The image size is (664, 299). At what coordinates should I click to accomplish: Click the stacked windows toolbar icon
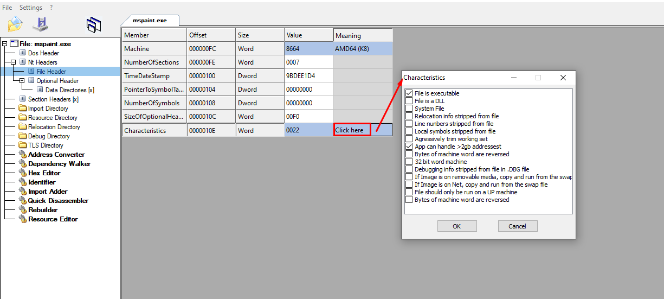[x=94, y=24]
